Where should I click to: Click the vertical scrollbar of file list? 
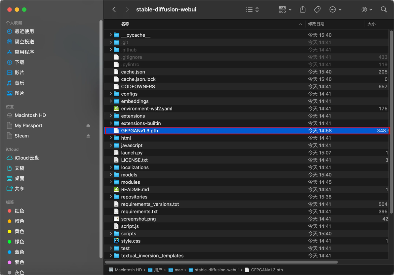pyautogui.click(x=391, y=122)
